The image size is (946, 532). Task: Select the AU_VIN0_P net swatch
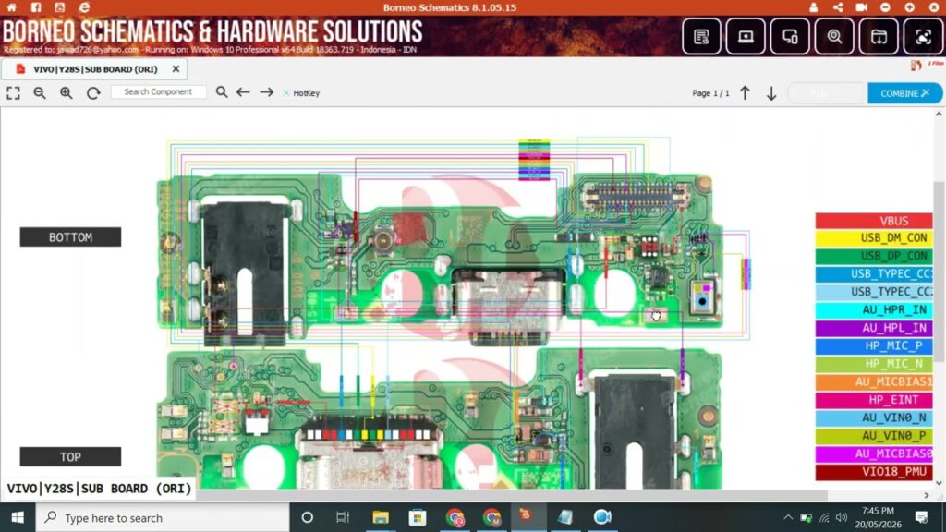[x=874, y=436]
